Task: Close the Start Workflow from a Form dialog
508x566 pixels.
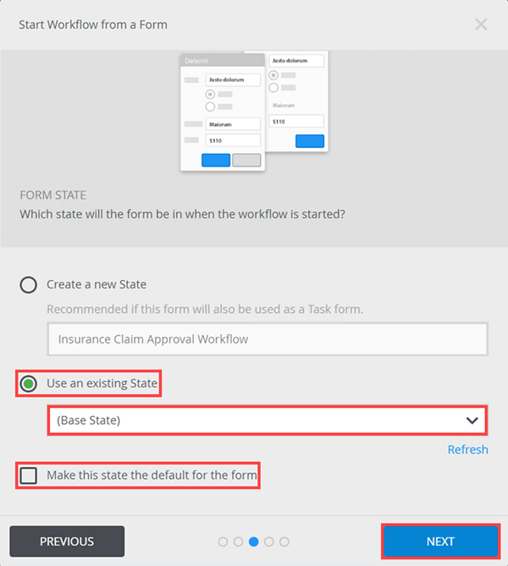Action: click(481, 25)
